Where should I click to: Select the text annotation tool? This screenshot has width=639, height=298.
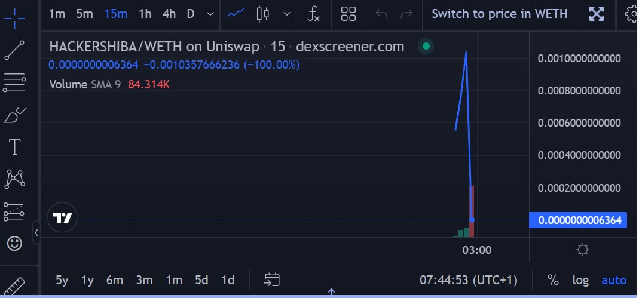point(15,147)
